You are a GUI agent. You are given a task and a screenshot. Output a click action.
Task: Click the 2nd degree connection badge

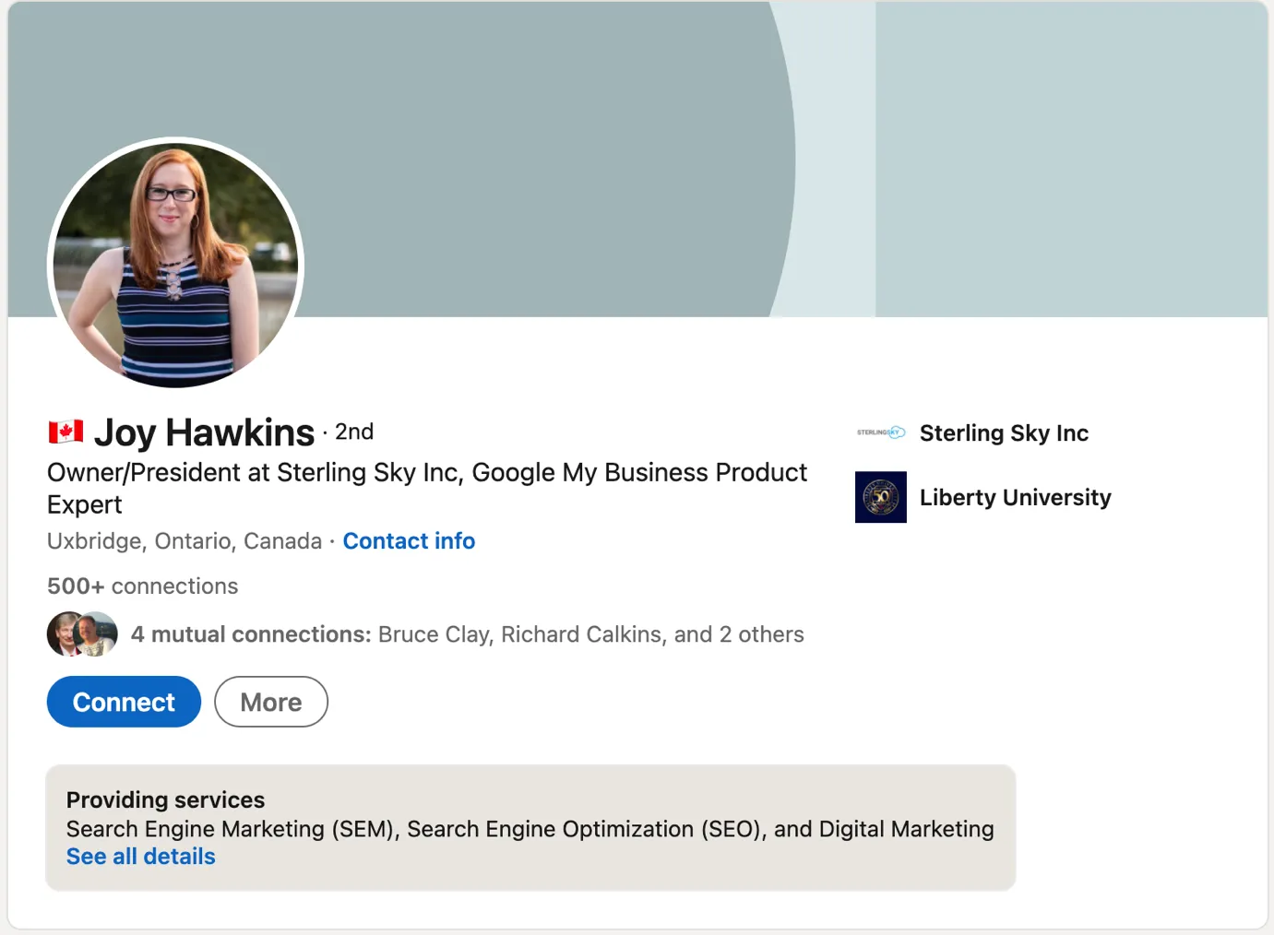354,432
